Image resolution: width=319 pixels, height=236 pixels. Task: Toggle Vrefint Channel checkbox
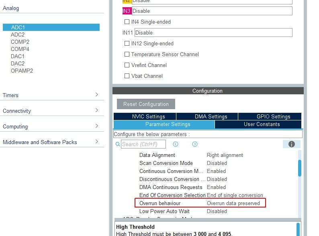coord(127,65)
